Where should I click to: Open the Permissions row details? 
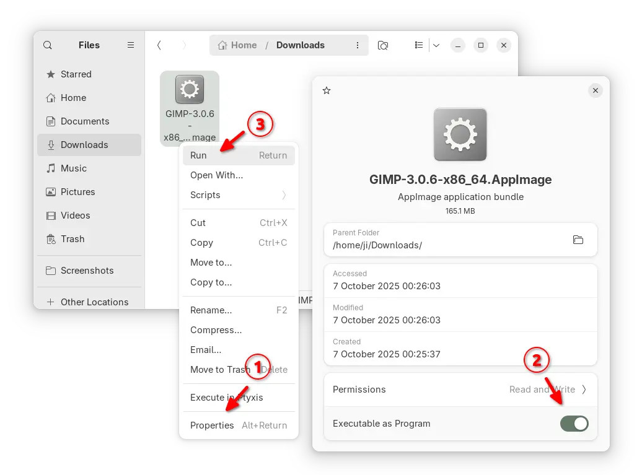tap(460, 390)
